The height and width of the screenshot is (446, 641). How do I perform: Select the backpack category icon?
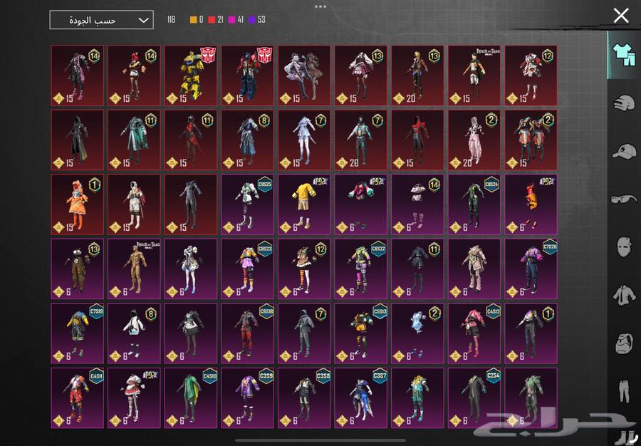point(623,343)
